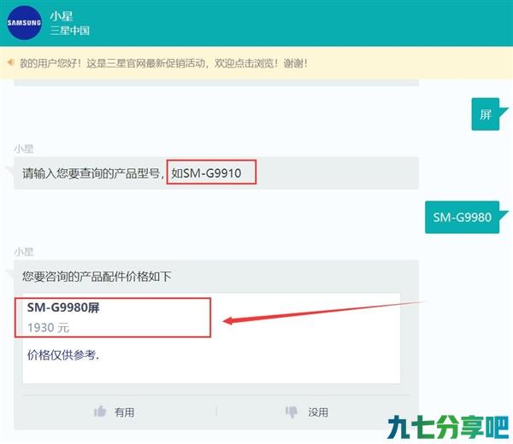This screenshot has width=513, height=444.
Task: Click the thumbs-down 没用 icon
Action: (x=292, y=412)
